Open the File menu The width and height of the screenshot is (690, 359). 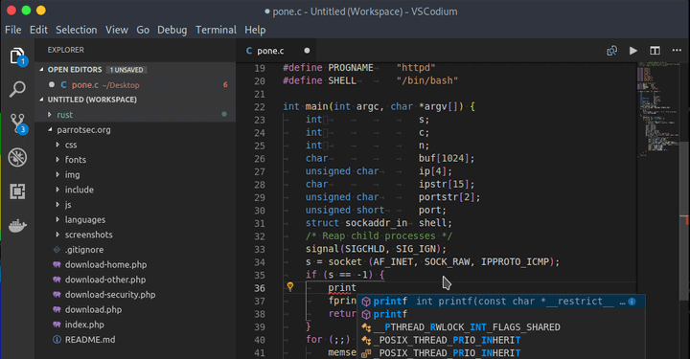pos(12,30)
